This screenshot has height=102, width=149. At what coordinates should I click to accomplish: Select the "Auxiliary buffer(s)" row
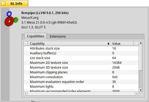[x=81, y=53]
